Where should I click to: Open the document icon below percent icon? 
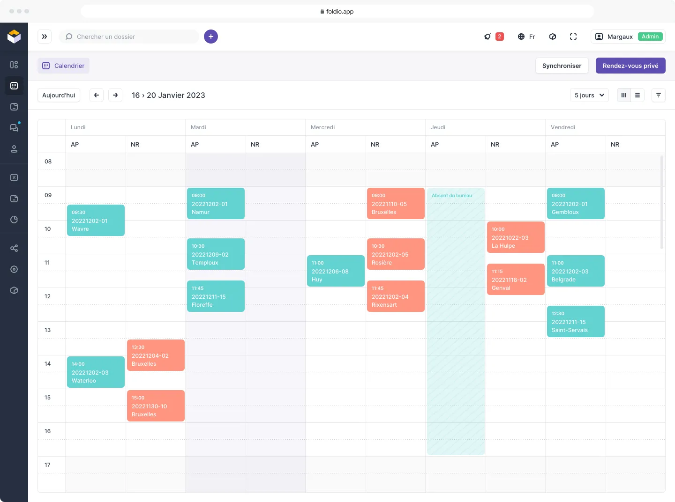pos(14,199)
